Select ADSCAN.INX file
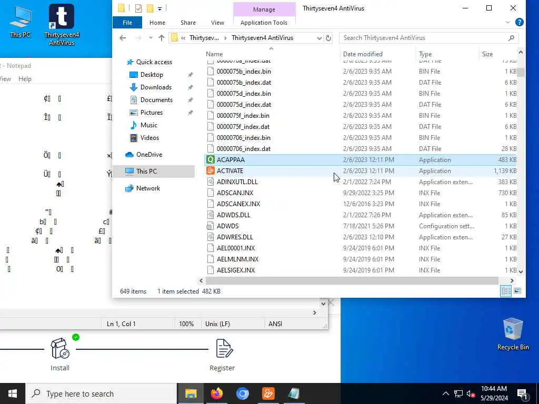The height and width of the screenshot is (404, 539). coord(235,193)
